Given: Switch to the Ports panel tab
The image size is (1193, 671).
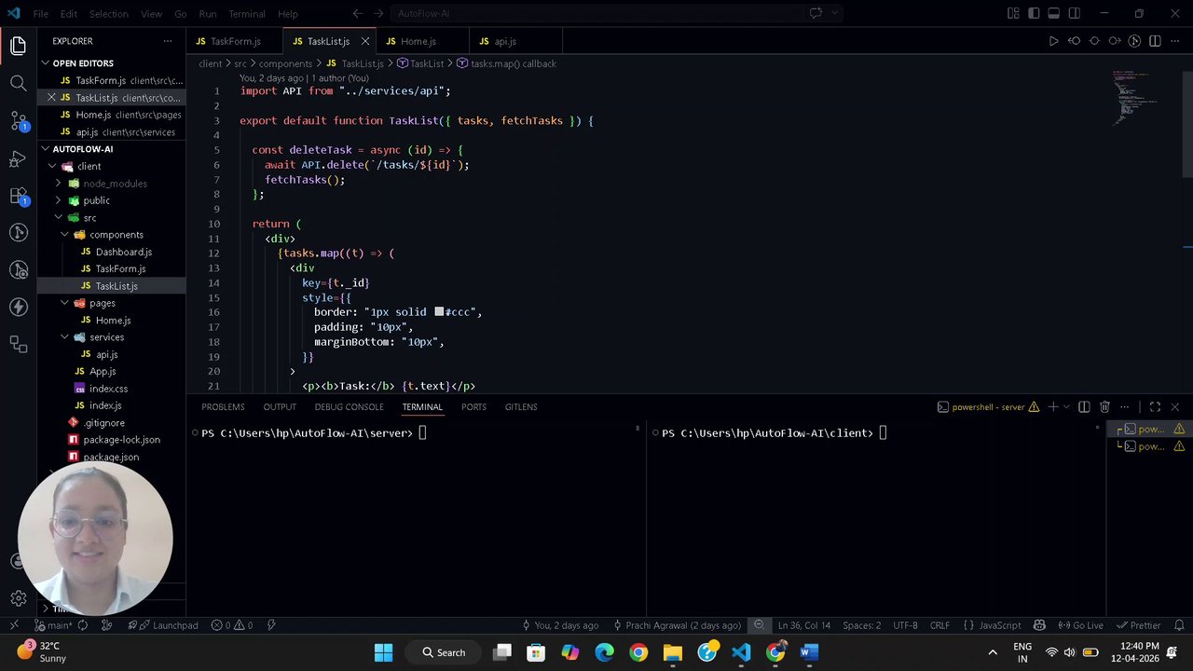Looking at the screenshot, I should click(x=473, y=407).
